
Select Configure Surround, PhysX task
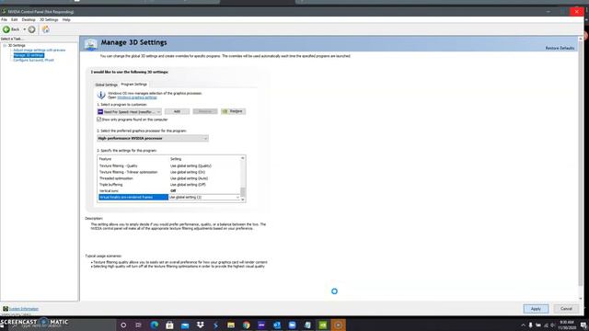coord(33,60)
